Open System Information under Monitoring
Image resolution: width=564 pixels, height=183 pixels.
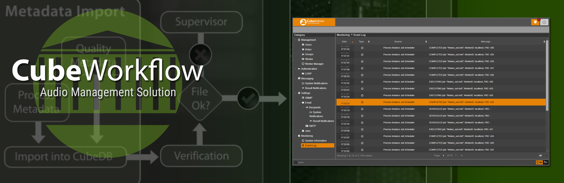click(315, 141)
